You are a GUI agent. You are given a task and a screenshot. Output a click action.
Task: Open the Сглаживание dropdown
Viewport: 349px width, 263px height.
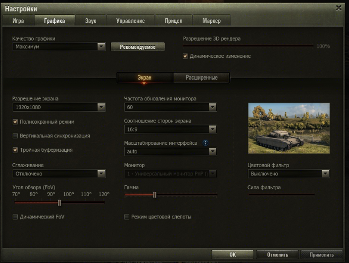tap(59, 174)
